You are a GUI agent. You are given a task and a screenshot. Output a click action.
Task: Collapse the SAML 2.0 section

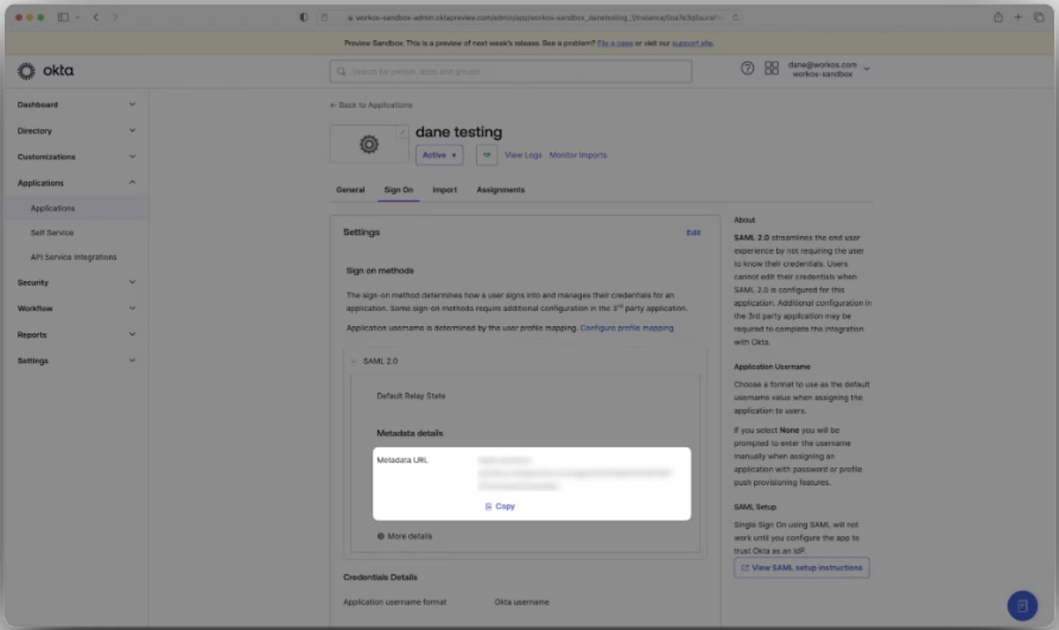354,361
